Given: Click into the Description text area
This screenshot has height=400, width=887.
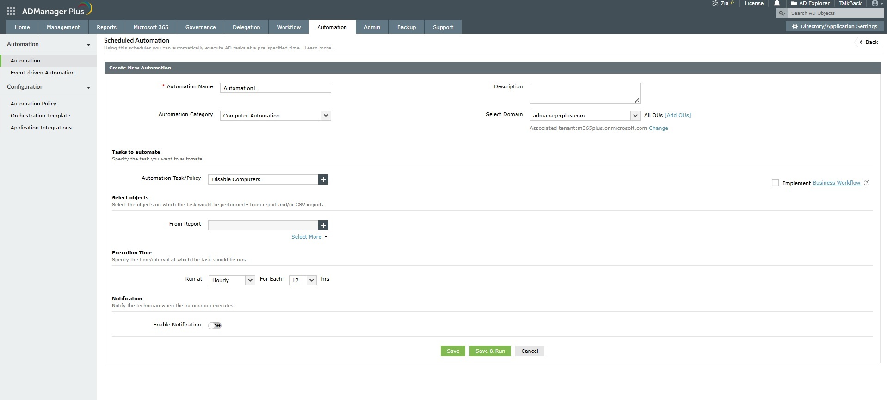Looking at the screenshot, I should tap(585, 93).
